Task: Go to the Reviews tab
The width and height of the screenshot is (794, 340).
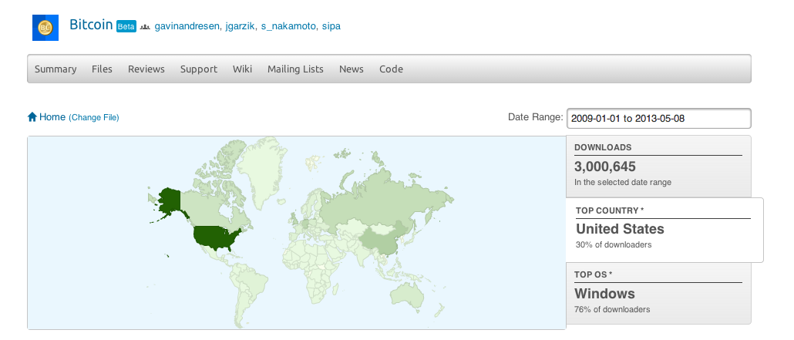Action: 146,69
